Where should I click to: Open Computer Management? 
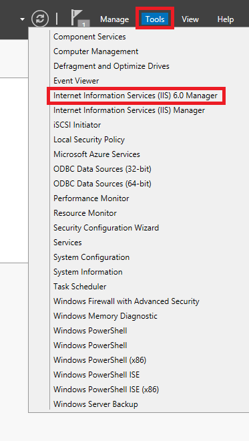(x=96, y=51)
